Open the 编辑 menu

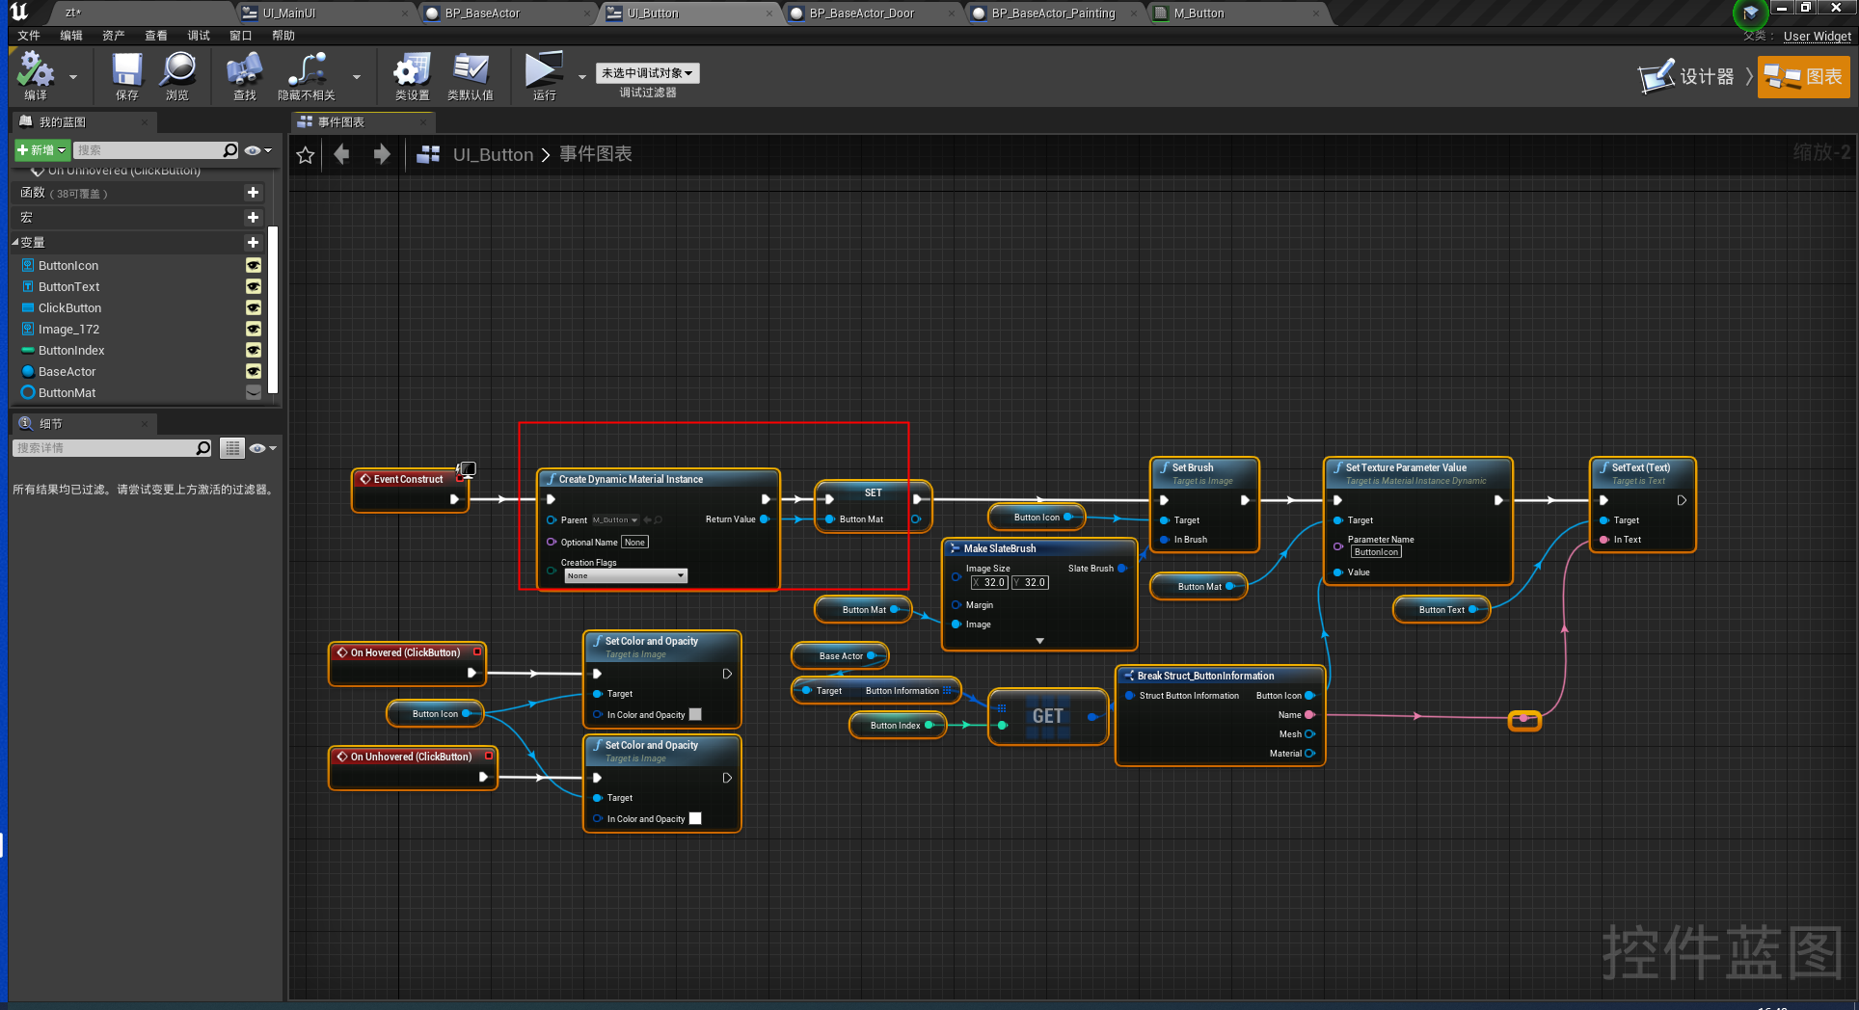[x=71, y=36]
